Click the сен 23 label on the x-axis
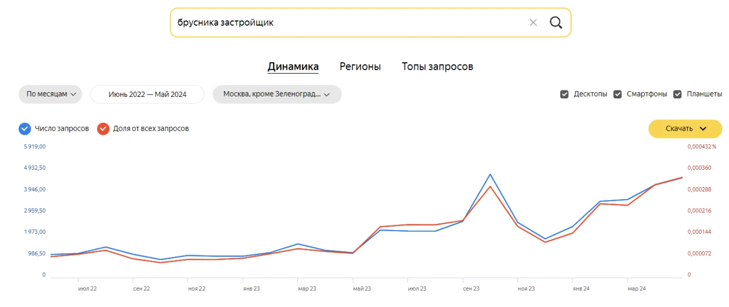The height and width of the screenshot is (307, 729). (472, 288)
